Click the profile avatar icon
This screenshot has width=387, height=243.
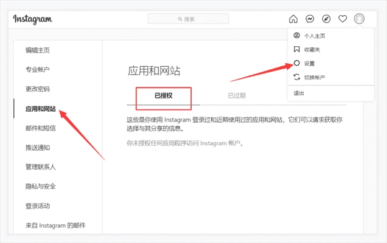359,19
